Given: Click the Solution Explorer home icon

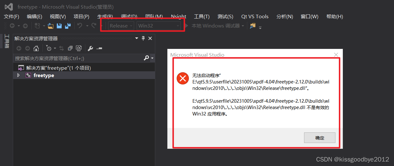Looking at the screenshot, I should 36,48.
